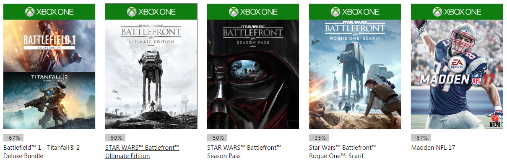Open Madden NFL 17 title link
The width and height of the screenshot is (507, 161).
pos(433,148)
